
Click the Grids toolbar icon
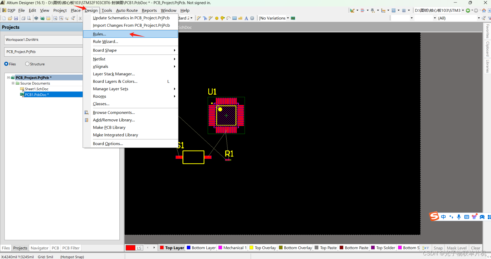pyautogui.click(x=404, y=10)
